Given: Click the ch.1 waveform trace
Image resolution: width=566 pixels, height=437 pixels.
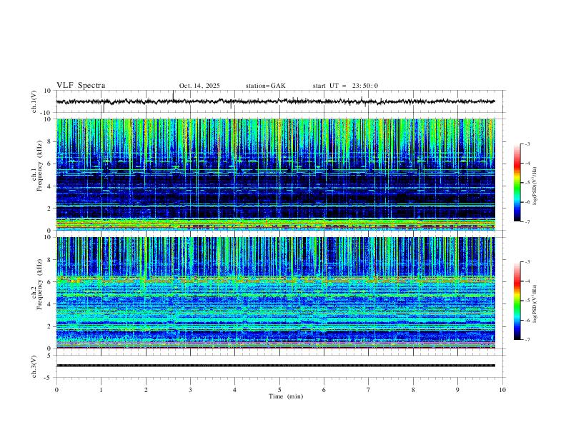Looking at the screenshot, I should [x=275, y=101].
